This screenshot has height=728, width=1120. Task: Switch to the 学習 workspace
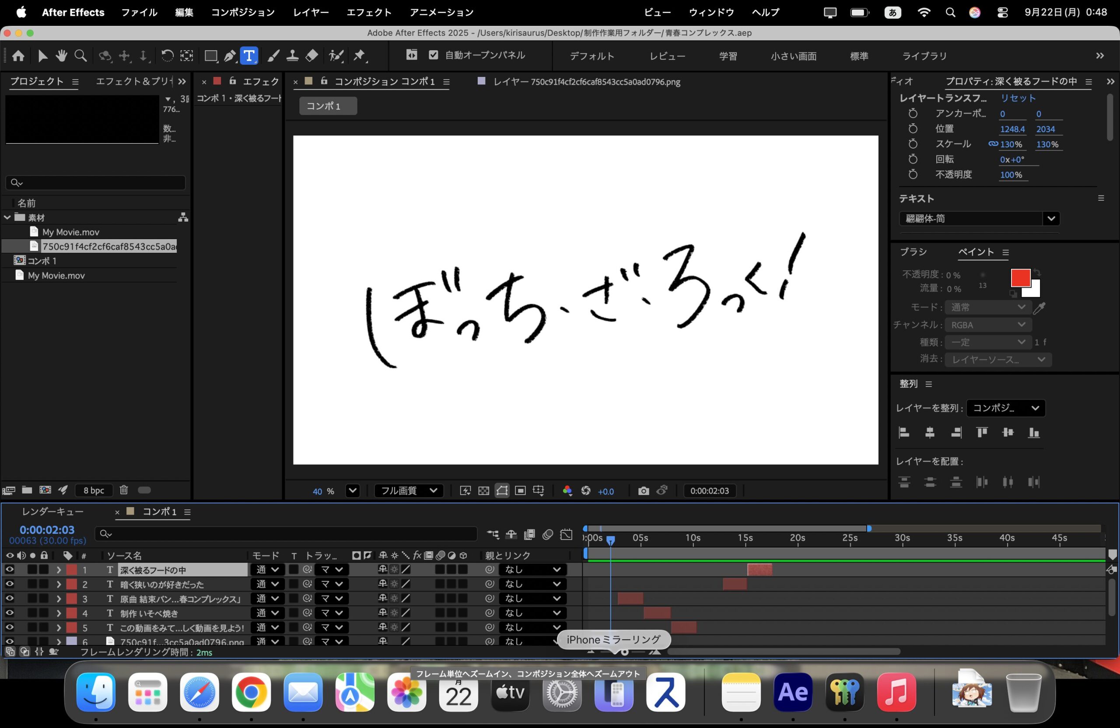click(x=728, y=56)
